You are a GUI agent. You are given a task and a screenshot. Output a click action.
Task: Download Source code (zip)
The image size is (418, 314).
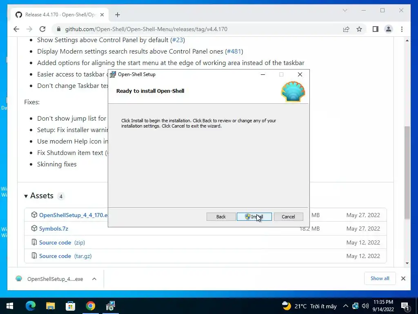pyautogui.click(x=62, y=242)
